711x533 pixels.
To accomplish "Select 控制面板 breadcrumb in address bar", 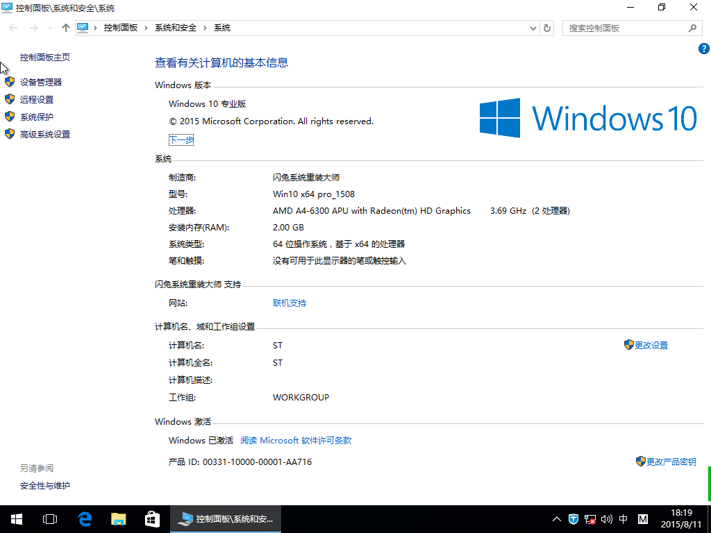I will pyautogui.click(x=121, y=28).
